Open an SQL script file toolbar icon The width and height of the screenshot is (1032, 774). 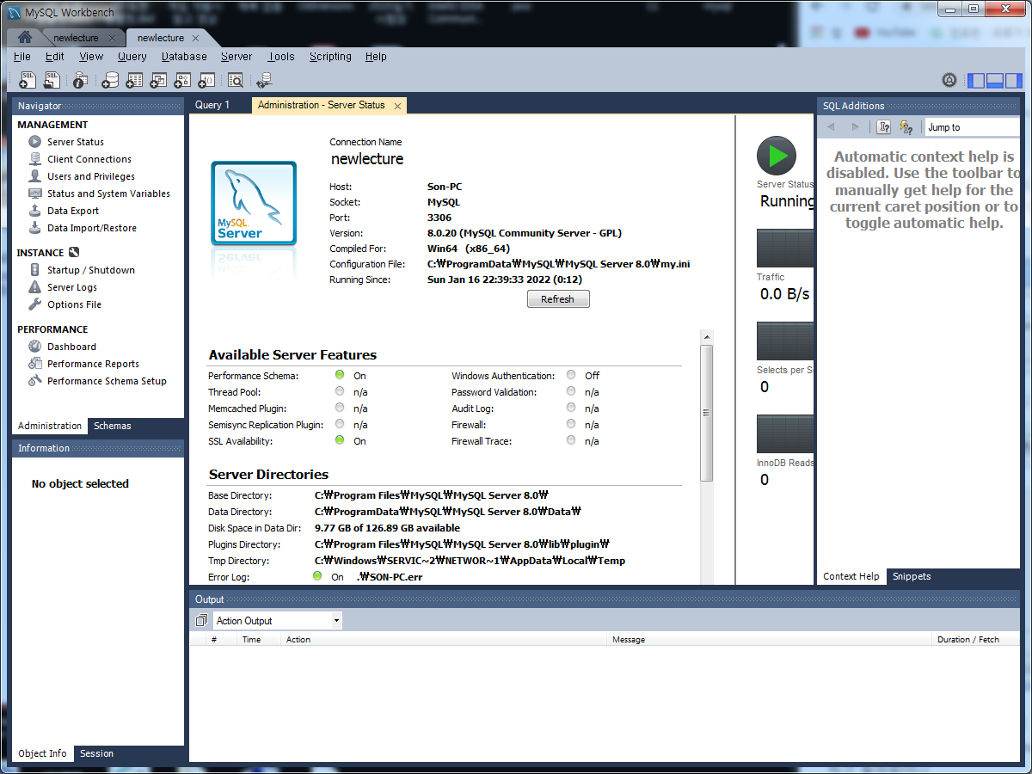pos(52,80)
